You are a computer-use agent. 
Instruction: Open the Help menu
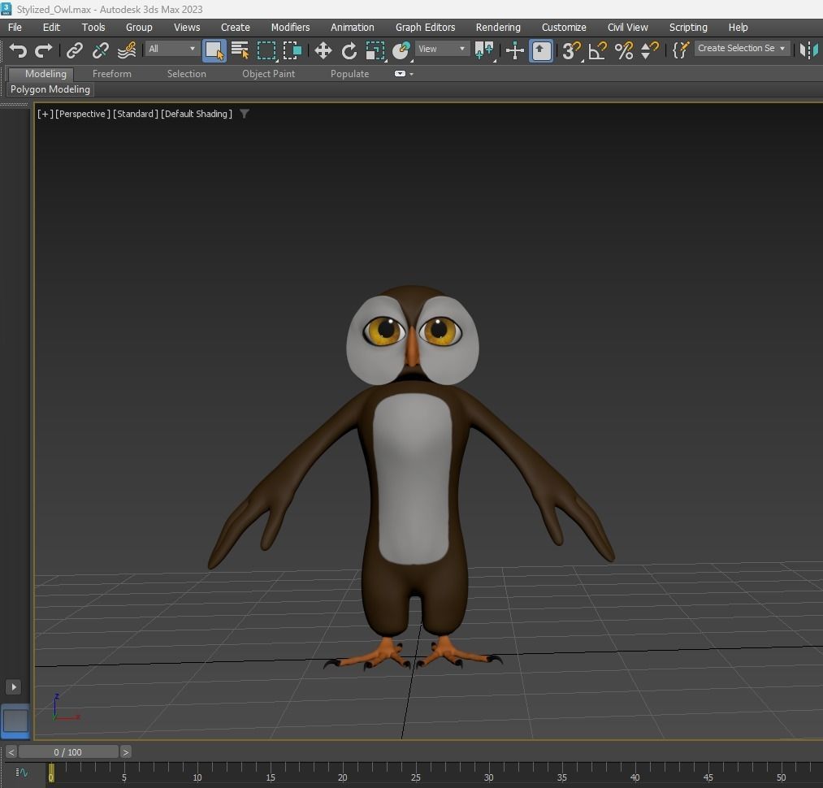click(x=738, y=28)
